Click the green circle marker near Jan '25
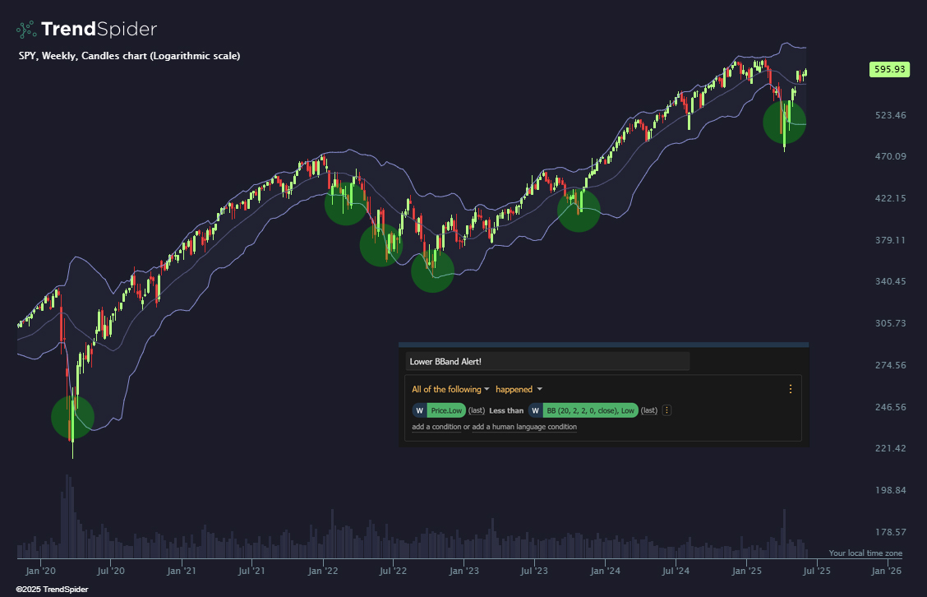The width and height of the screenshot is (927, 597). coord(785,123)
